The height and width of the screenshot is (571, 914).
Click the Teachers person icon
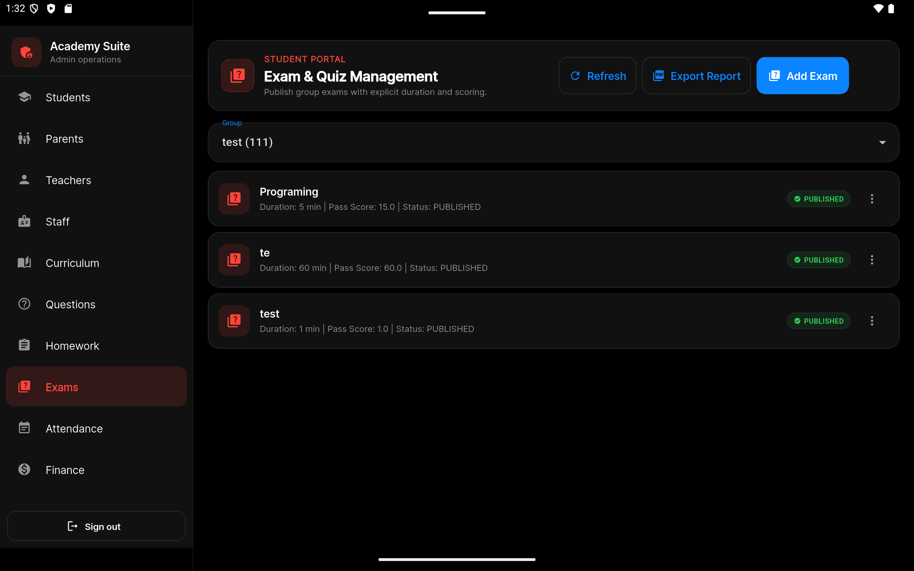[x=24, y=180]
